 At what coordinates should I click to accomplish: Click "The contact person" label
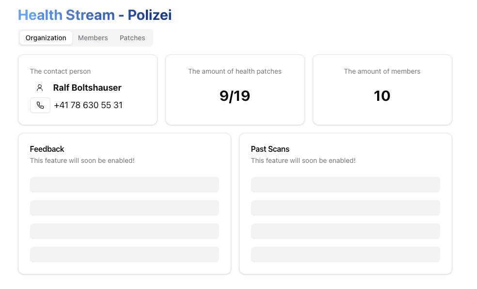pos(60,71)
